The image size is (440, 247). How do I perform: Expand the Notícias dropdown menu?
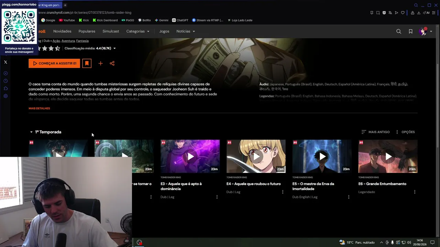[x=186, y=31]
